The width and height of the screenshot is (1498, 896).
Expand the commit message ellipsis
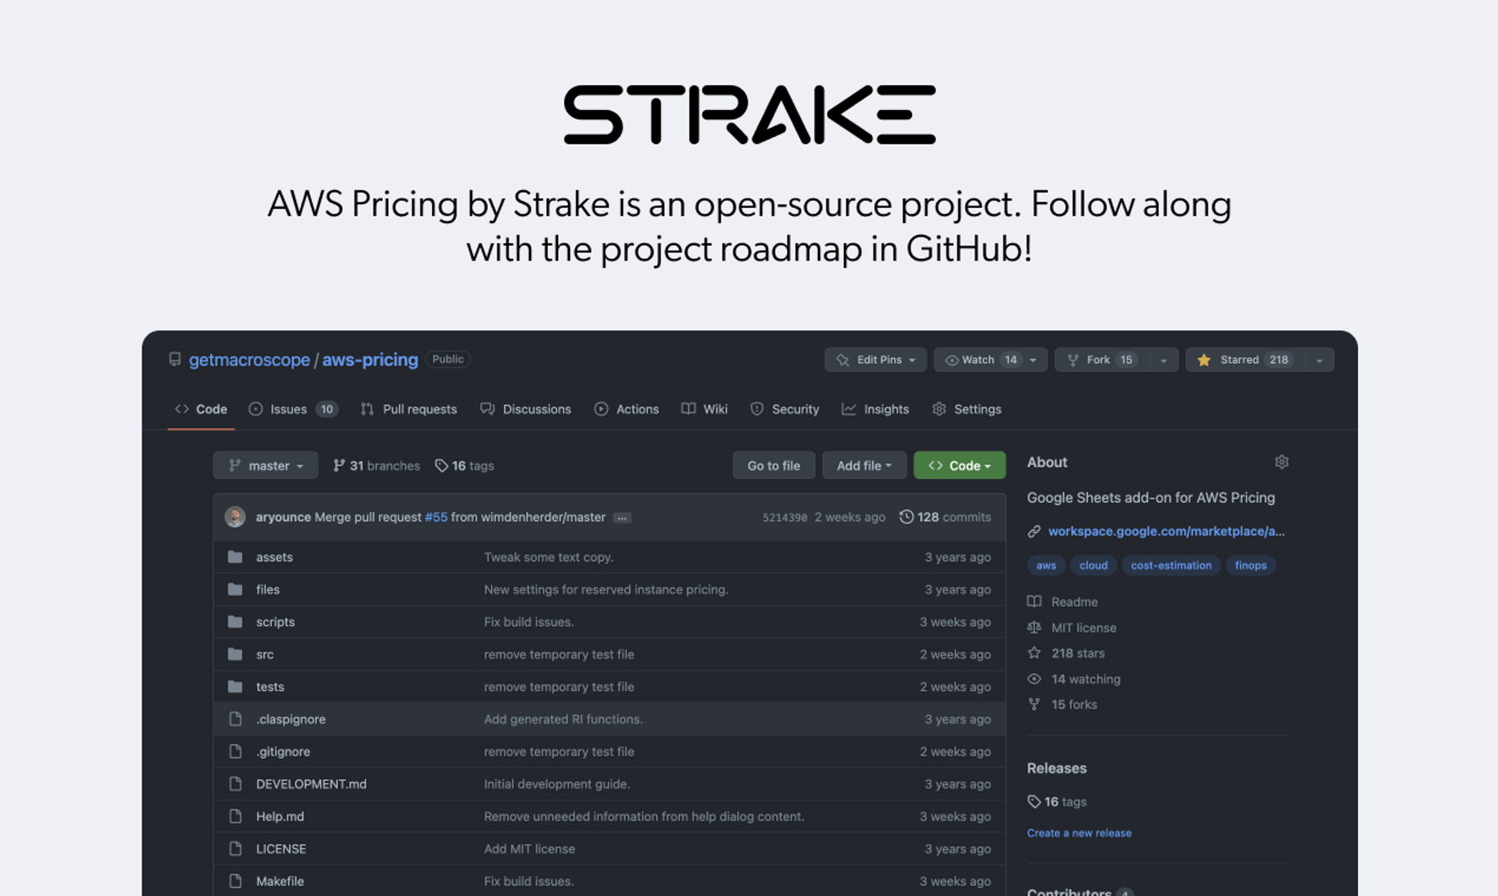click(x=622, y=518)
